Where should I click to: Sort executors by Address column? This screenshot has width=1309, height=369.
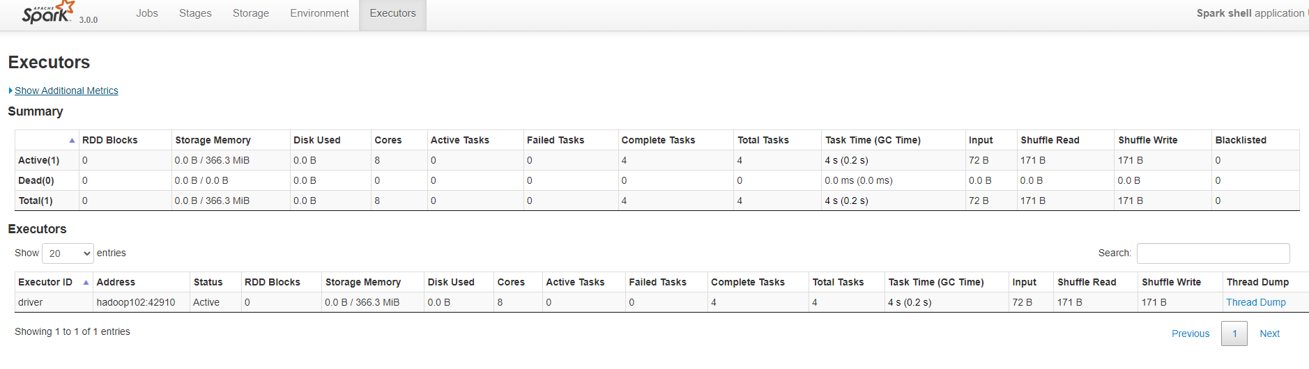coord(116,282)
